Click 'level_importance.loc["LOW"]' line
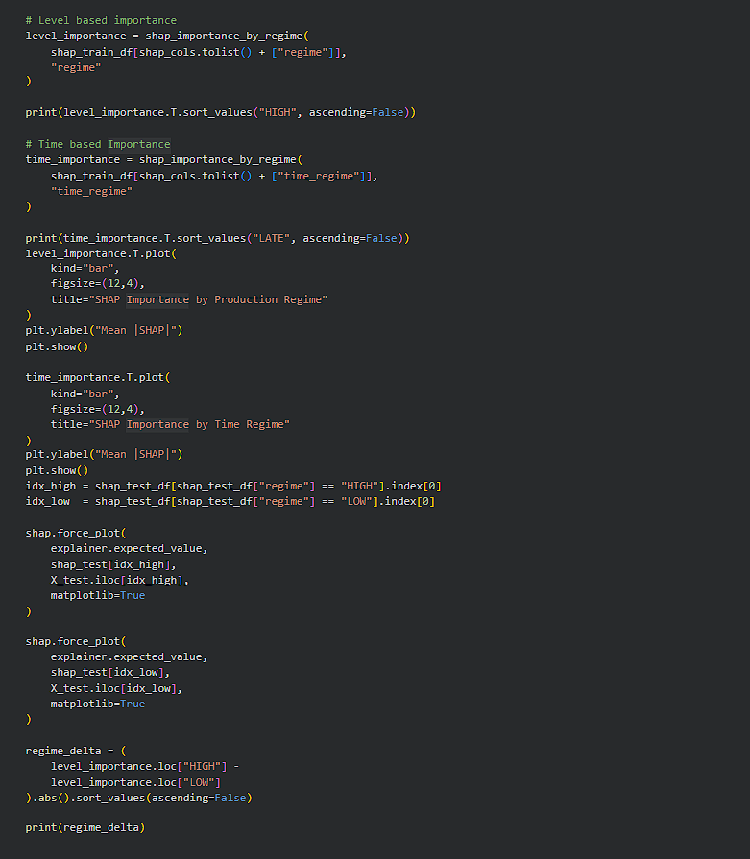 pos(135,783)
